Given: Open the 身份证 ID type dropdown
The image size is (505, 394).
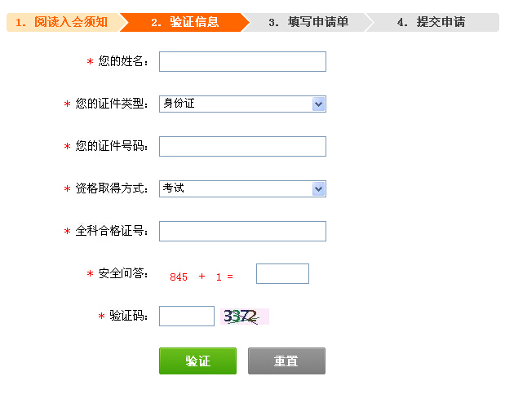Looking at the screenshot, I should point(242,104).
